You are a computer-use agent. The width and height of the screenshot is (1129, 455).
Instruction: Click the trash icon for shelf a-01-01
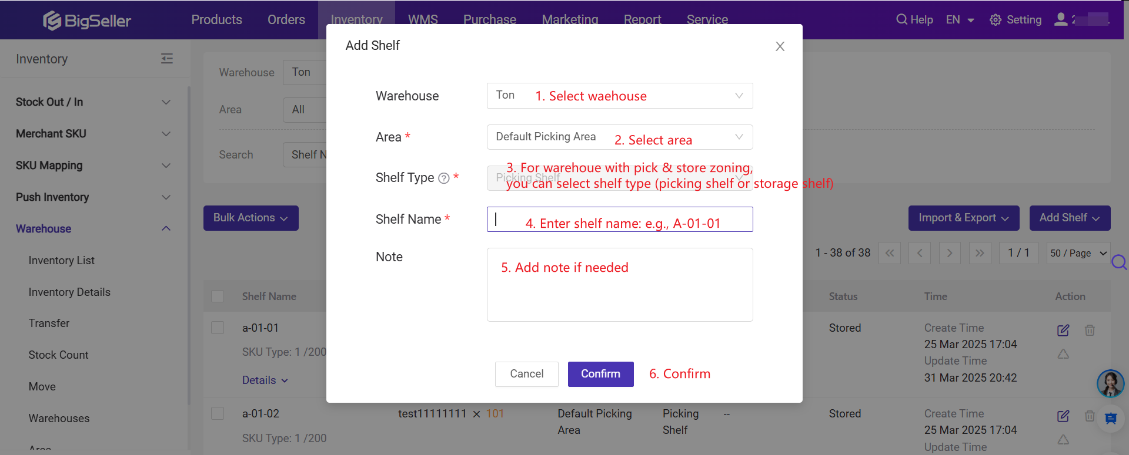[1090, 330]
